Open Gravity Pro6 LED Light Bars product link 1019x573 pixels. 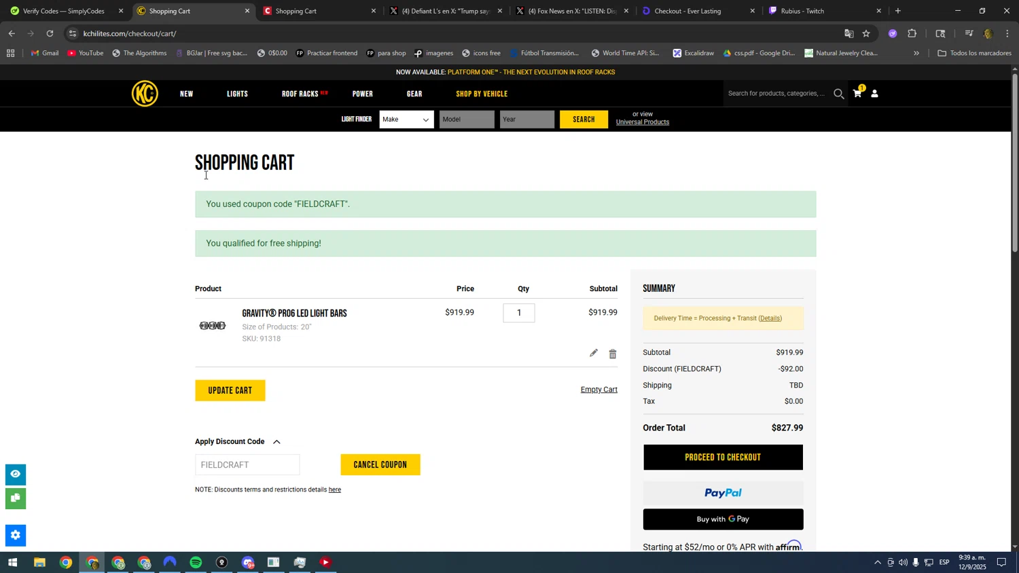[294, 314]
